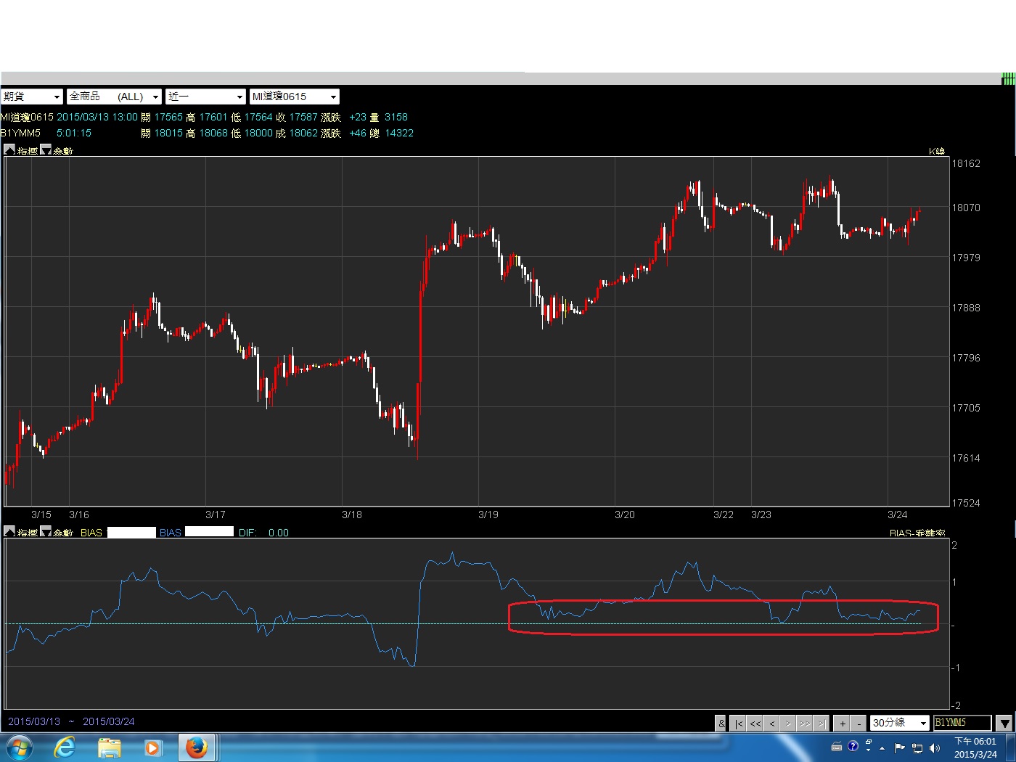This screenshot has height=762, width=1016.
Task: Click the BIAS-乖離率 indicator label
Action: (917, 533)
